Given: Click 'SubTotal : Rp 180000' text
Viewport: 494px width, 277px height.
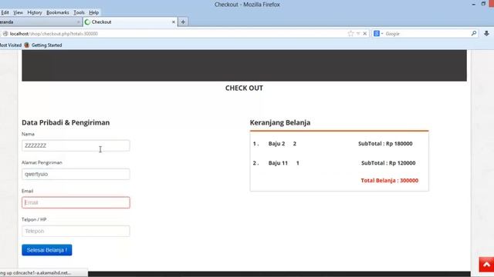Looking at the screenshot, I should tap(385, 144).
